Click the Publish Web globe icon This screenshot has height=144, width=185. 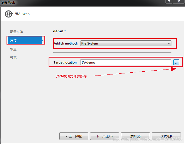tap(9, 14)
